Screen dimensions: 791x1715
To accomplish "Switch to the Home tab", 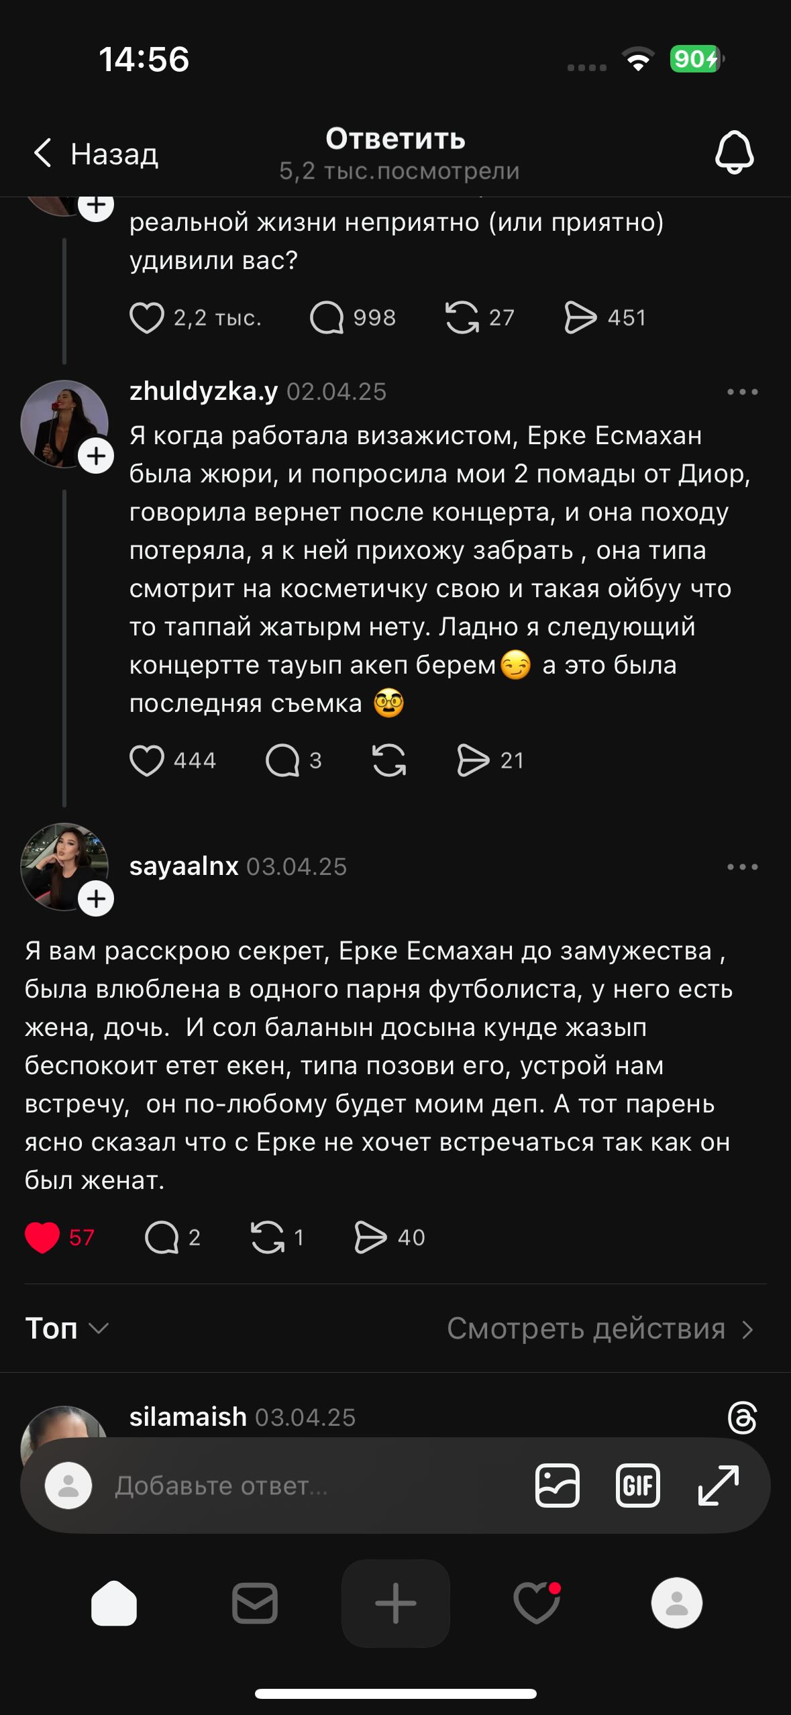I will coord(114,1604).
